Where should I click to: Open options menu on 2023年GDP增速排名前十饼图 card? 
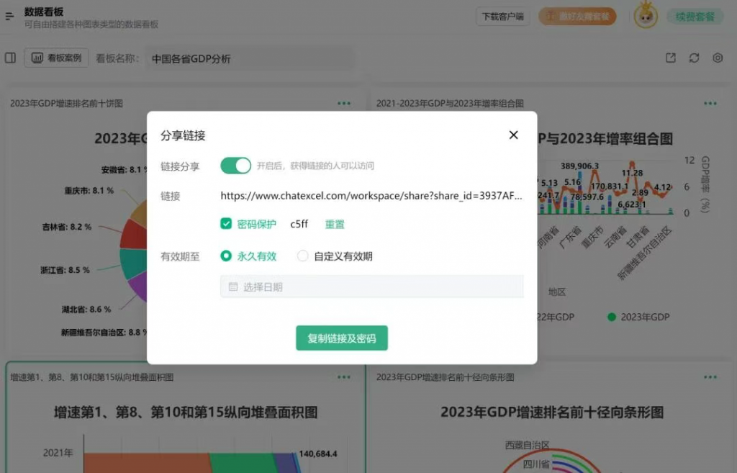[344, 103]
